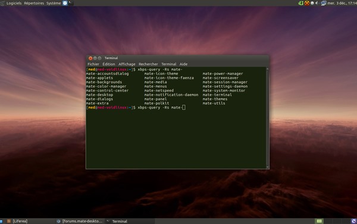Click mate-panel in the terminal output

point(155,99)
